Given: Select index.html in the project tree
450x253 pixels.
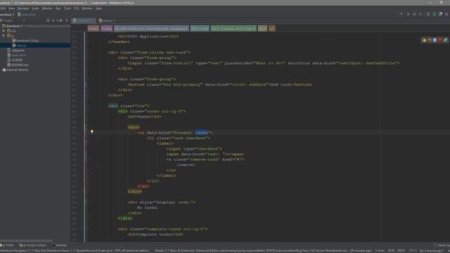Looking at the screenshot, I should pos(16,55).
